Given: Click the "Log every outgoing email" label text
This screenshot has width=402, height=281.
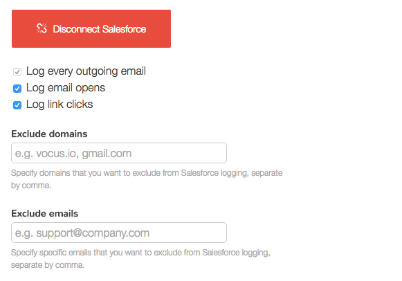Looking at the screenshot, I should pyautogui.click(x=86, y=71).
